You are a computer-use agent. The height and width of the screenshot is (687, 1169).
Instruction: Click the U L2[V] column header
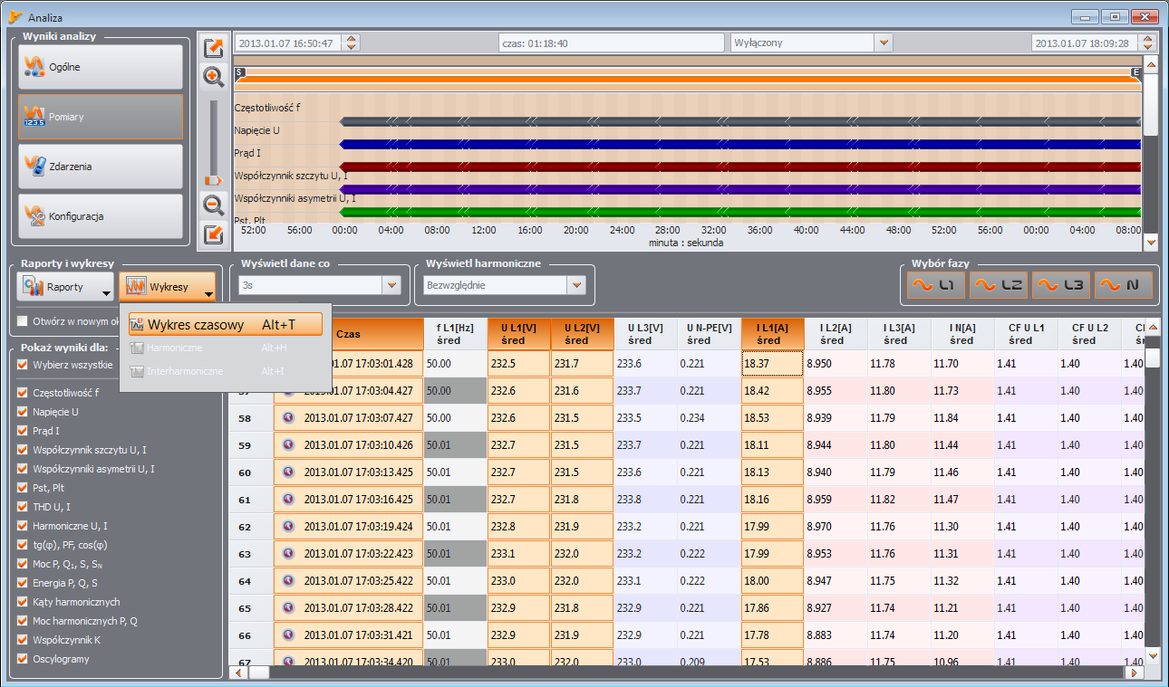point(582,334)
